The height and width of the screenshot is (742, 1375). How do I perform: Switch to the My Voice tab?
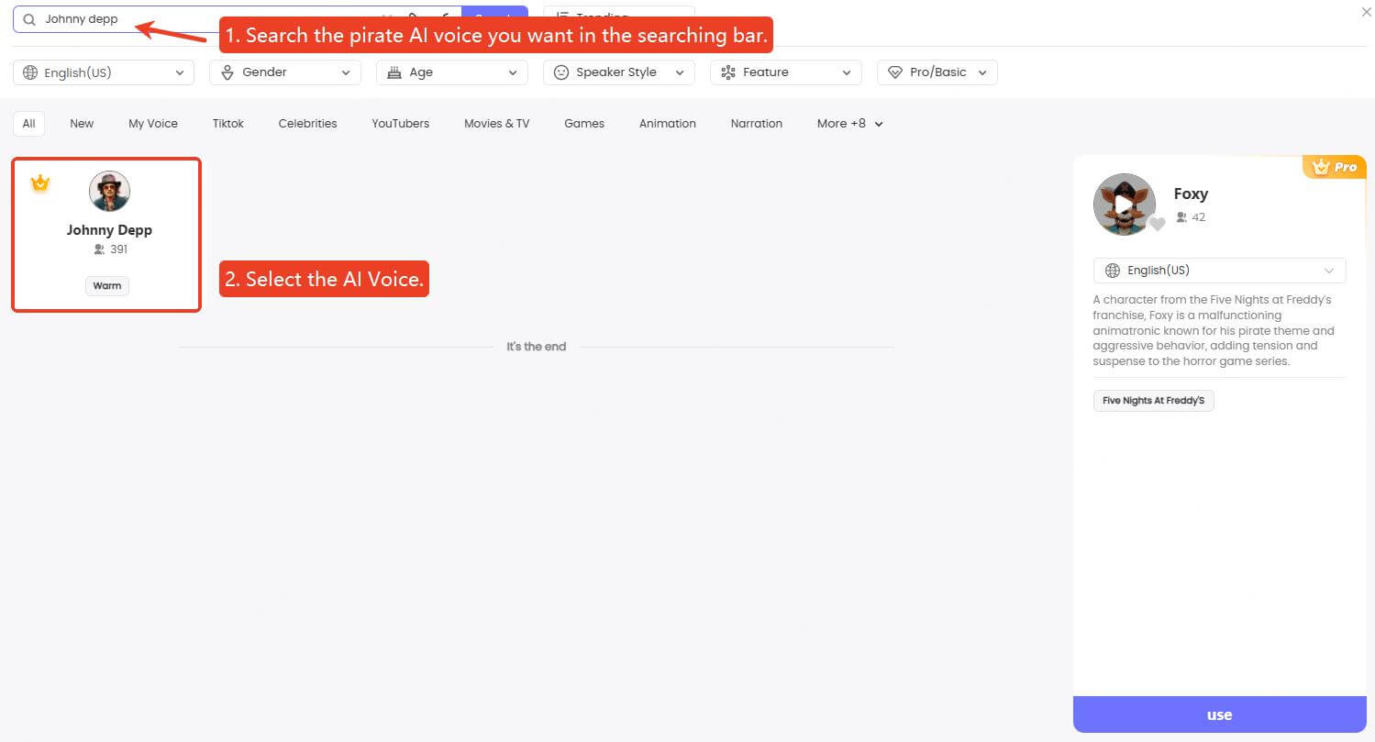point(153,124)
